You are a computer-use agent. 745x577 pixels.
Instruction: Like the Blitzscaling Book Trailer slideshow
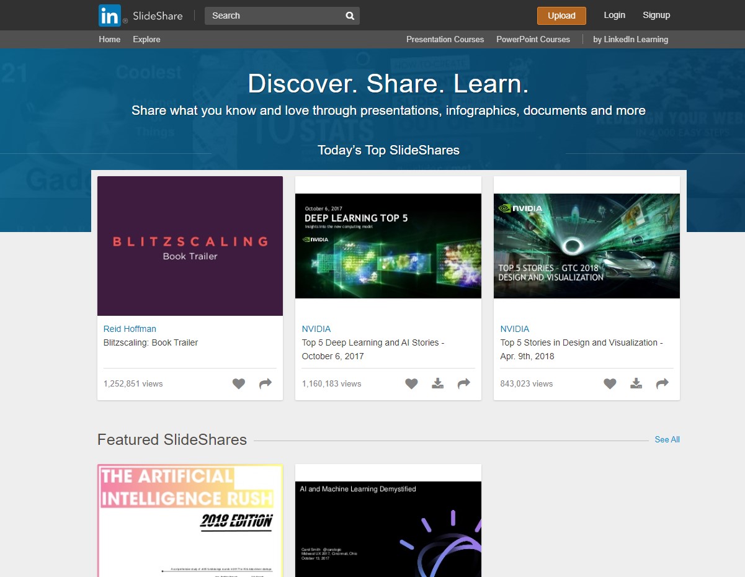[239, 384]
